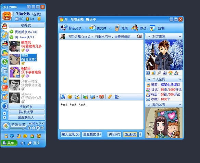Switch to the 最近联系人 tab

click(x=26, y=117)
